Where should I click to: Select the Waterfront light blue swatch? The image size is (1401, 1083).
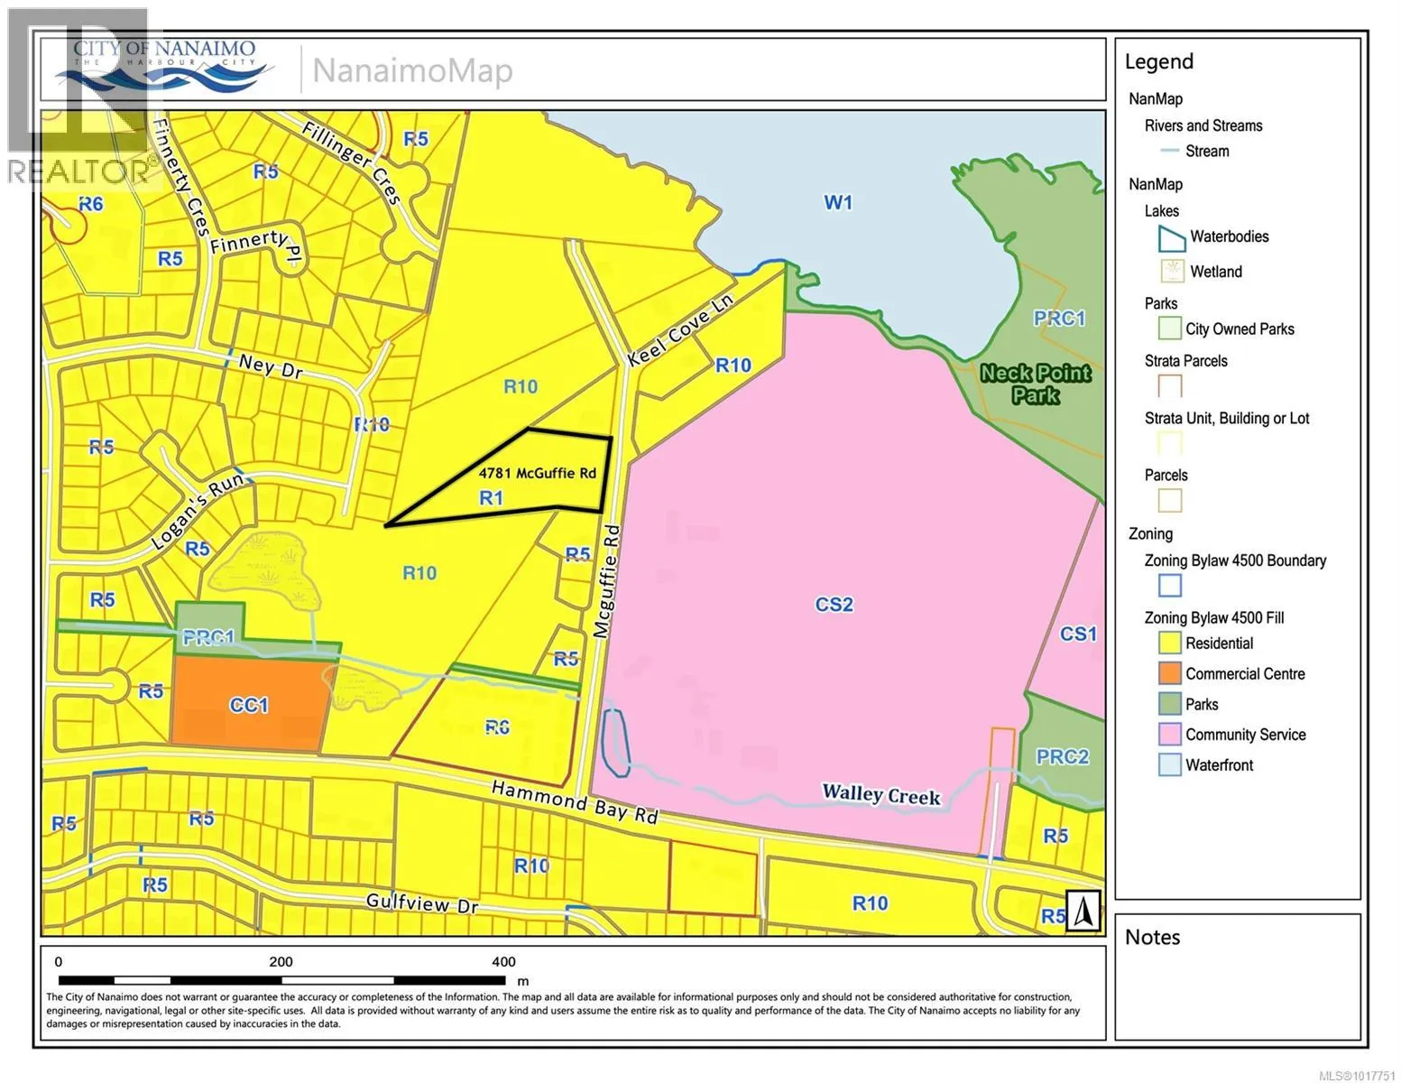pos(1170,765)
